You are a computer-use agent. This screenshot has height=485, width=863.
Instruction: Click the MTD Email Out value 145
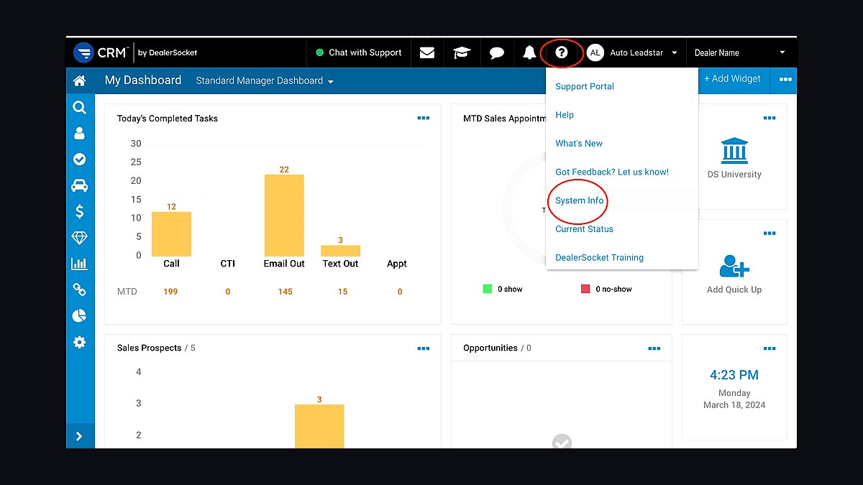point(285,292)
